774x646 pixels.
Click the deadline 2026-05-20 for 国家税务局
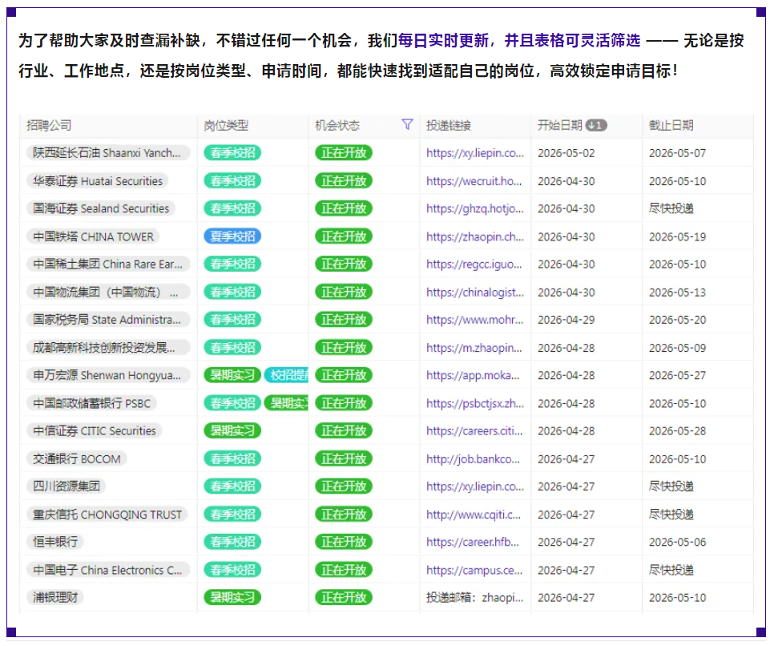point(677,320)
